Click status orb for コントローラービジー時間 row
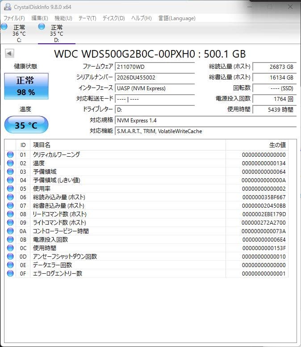Image resolution: width=301 pixels, height=347 pixels. click(10, 231)
